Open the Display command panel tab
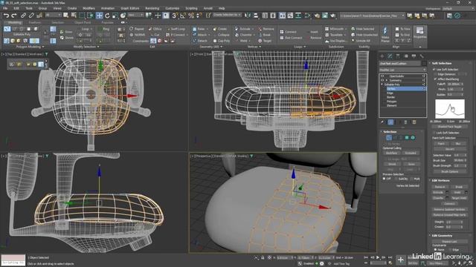 pos(414,56)
